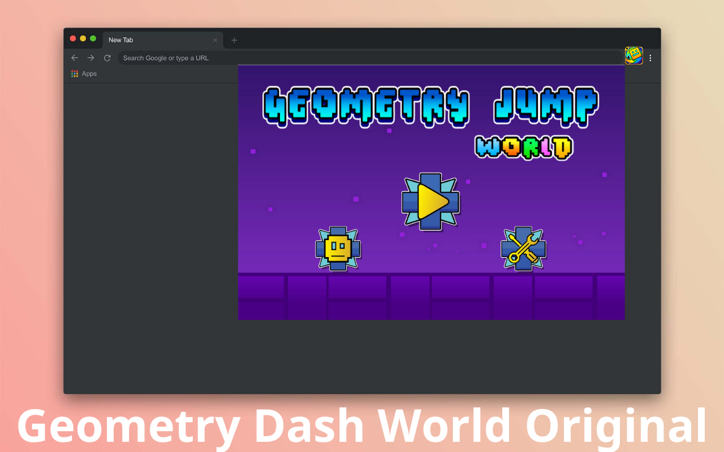Click the forward navigation arrow

click(x=90, y=58)
